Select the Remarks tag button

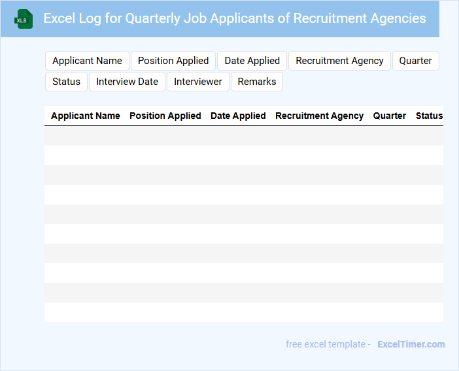coord(257,82)
